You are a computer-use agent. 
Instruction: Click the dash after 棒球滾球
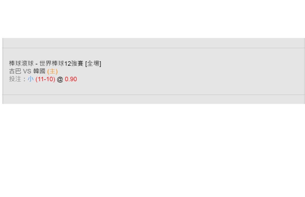(x=36, y=64)
